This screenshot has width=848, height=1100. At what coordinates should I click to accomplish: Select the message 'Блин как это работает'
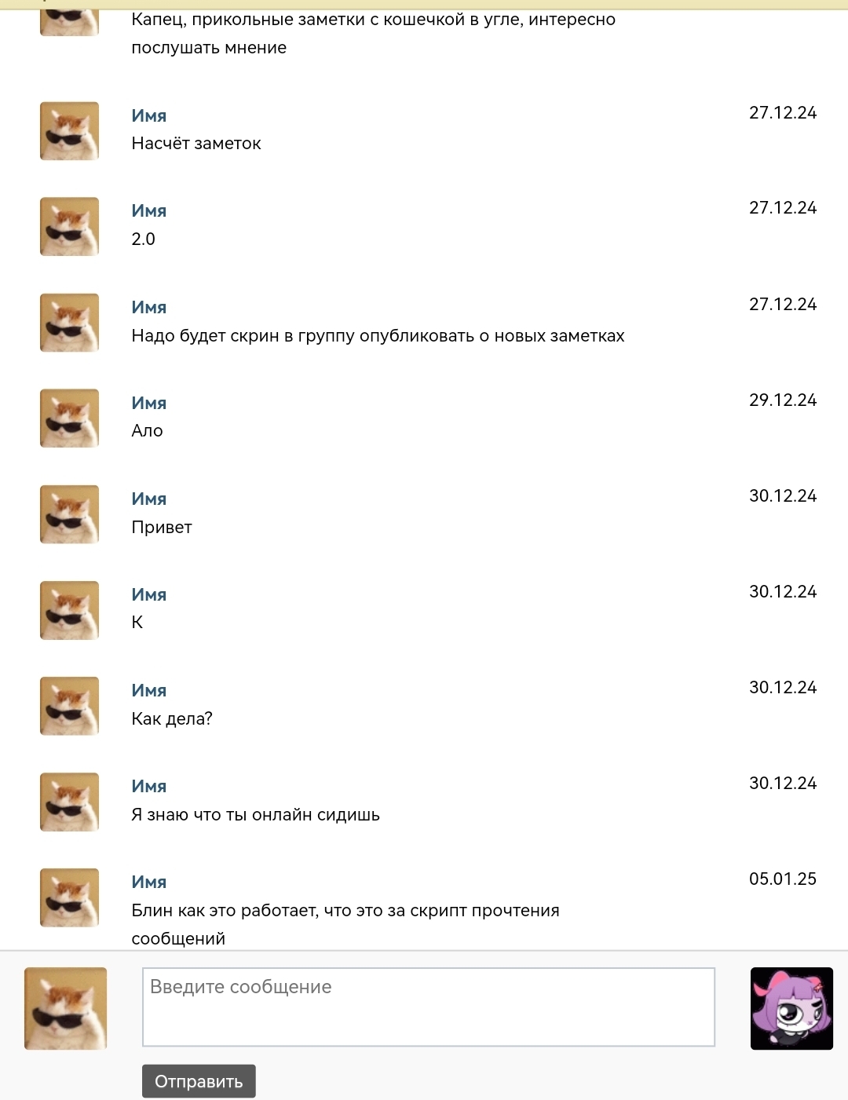345,911
